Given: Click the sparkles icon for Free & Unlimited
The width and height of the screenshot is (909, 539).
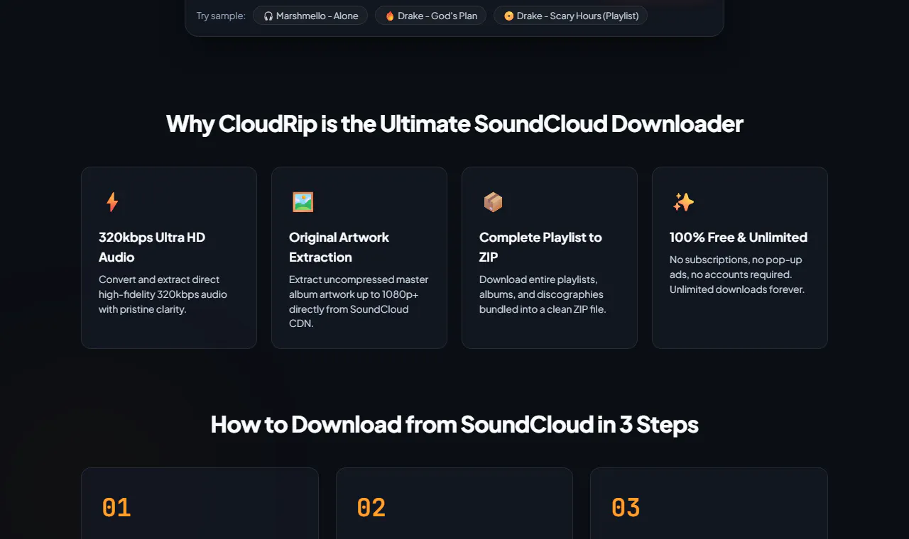Looking at the screenshot, I should pos(683,202).
